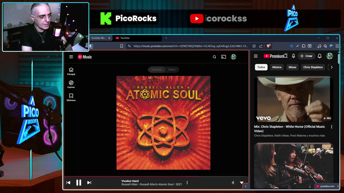The image size is (344, 193).
Task: Open a new browser tab
Action: pyautogui.click(x=166, y=38)
